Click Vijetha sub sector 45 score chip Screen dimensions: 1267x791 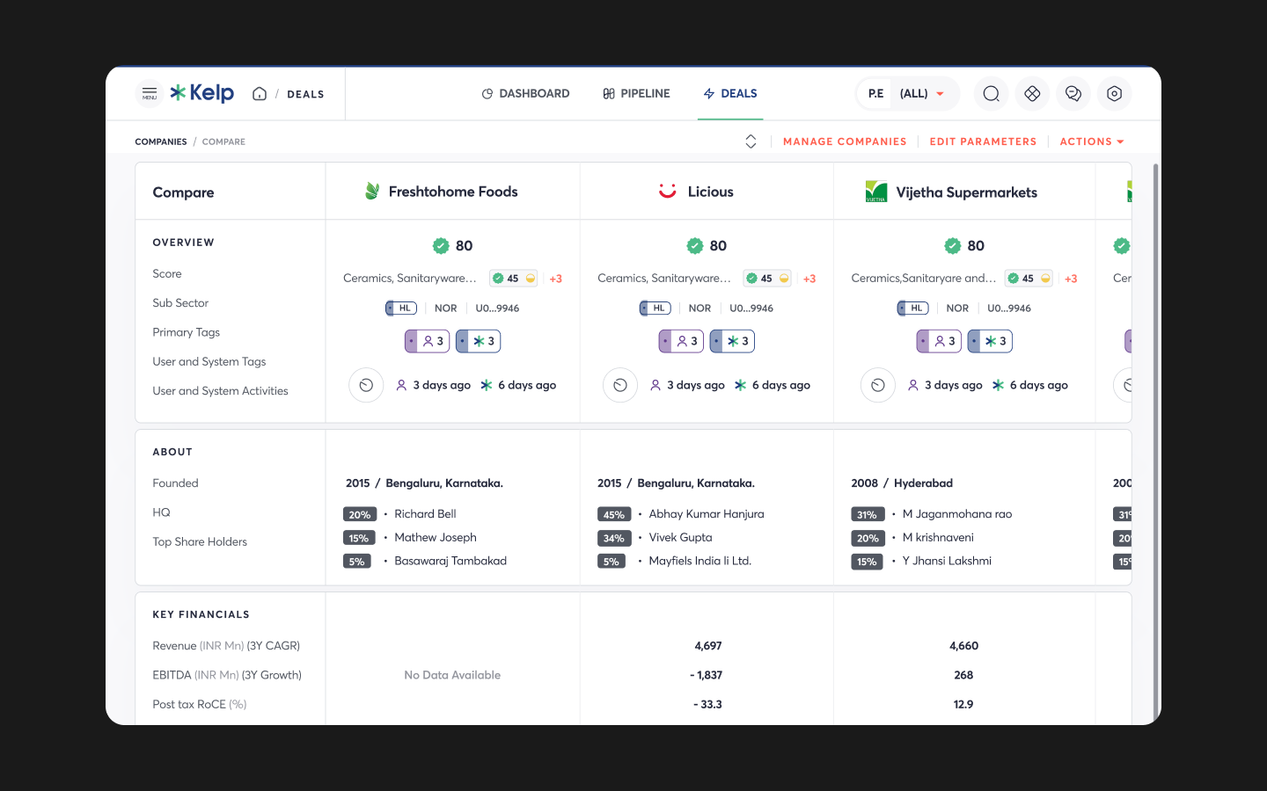coord(1029,279)
